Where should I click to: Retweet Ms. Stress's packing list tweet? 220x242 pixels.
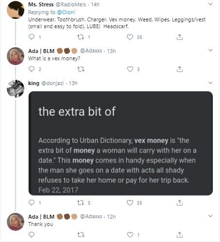coord(81,37)
